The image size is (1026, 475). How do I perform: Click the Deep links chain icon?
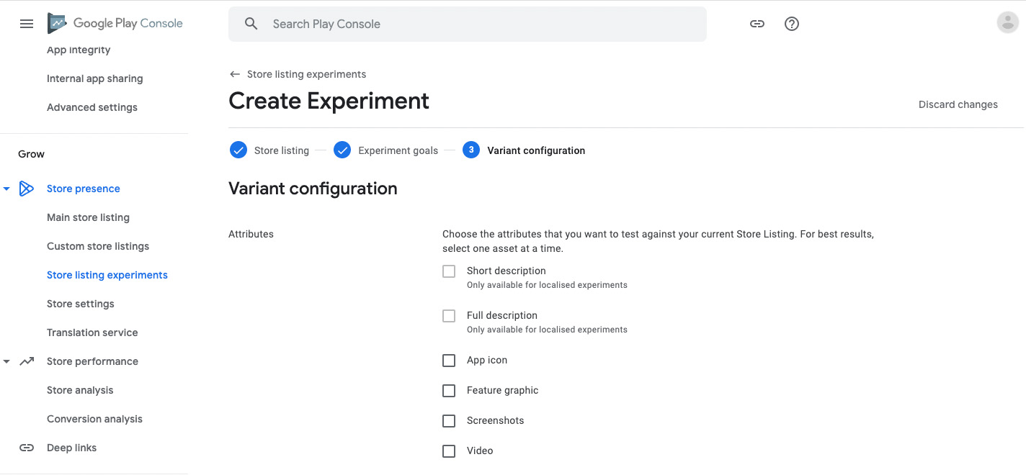click(27, 448)
